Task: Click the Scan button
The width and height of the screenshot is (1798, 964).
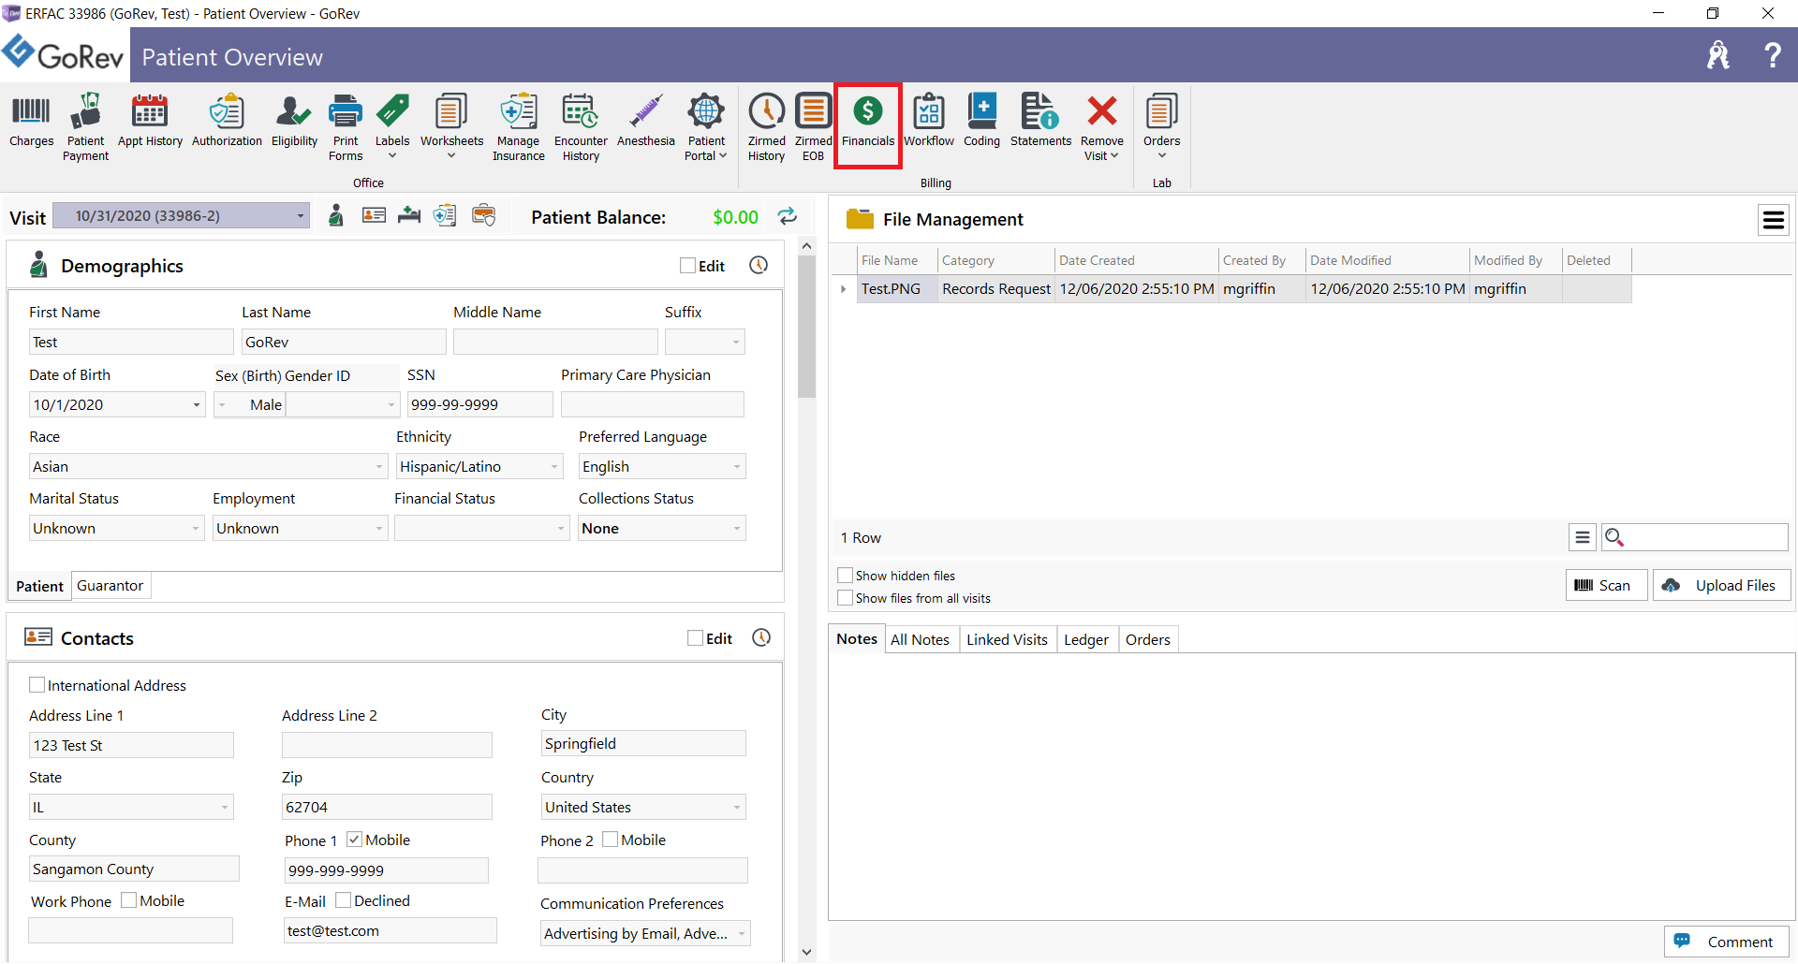Action: tap(1605, 585)
